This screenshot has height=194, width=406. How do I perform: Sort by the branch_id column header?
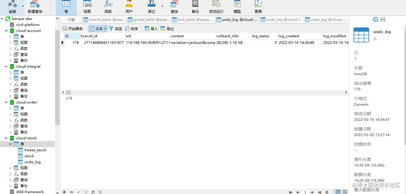[x=102, y=36]
